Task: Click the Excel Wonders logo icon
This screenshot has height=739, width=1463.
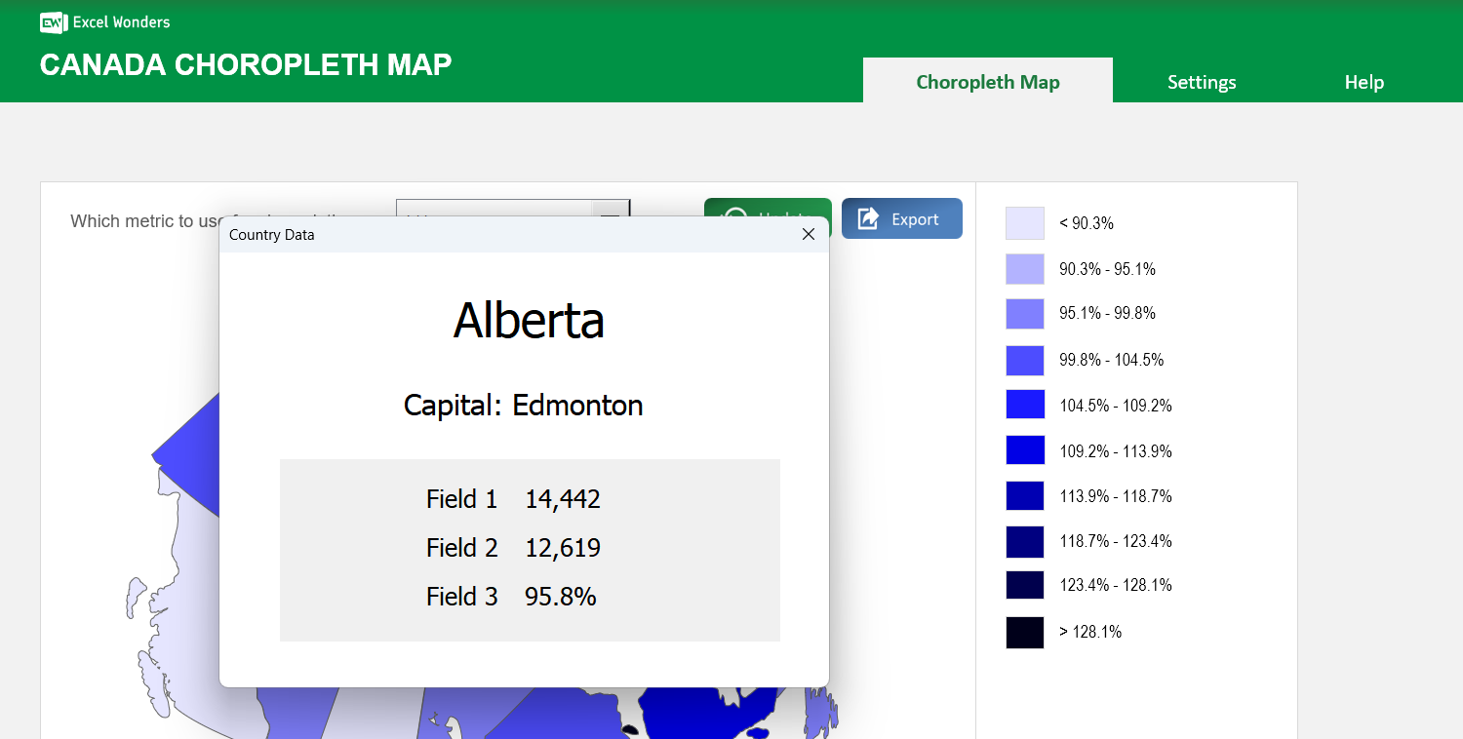Action: click(52, 21)
